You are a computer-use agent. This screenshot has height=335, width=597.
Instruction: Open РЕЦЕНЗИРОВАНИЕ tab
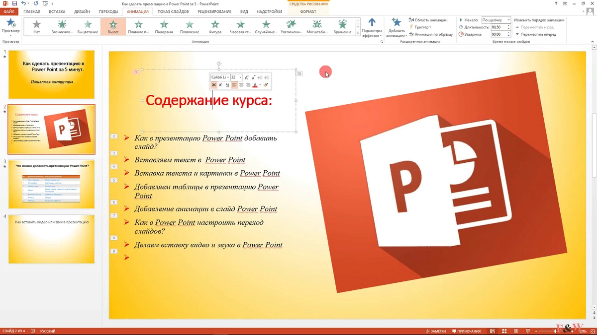(x=214, y=11)
